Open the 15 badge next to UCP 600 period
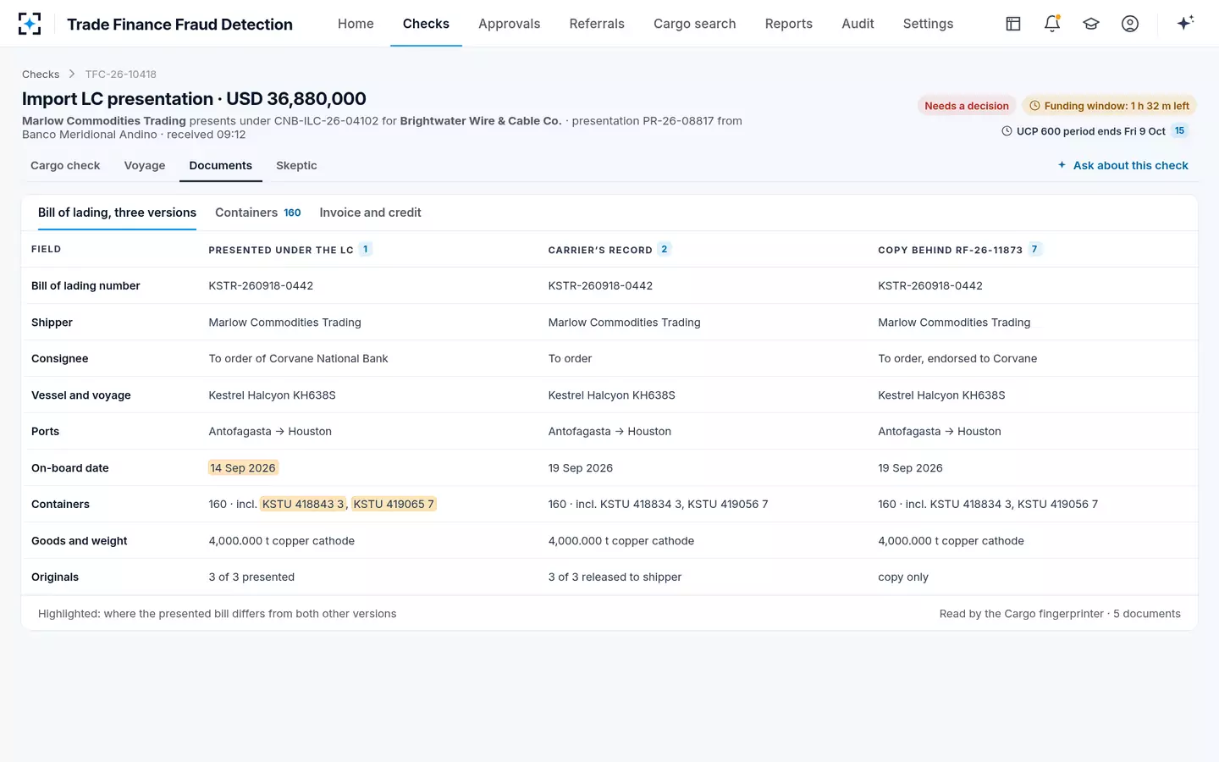The height and width of the screenshot is (762, 1219). point(1179,130)
